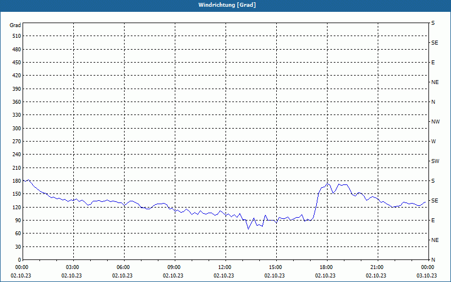The image size is (451, 282).
Task: Click the 60 y-axis value
Action: 18,233
